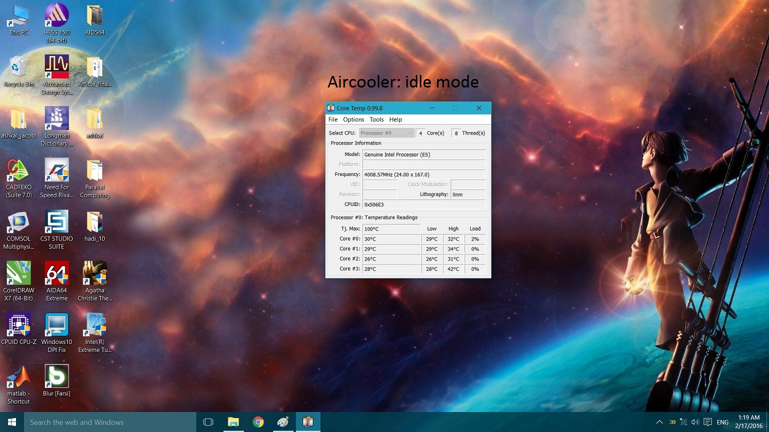Open Paint app from taskbar
This screenshot has height=432, width=769.
[283, 422]
